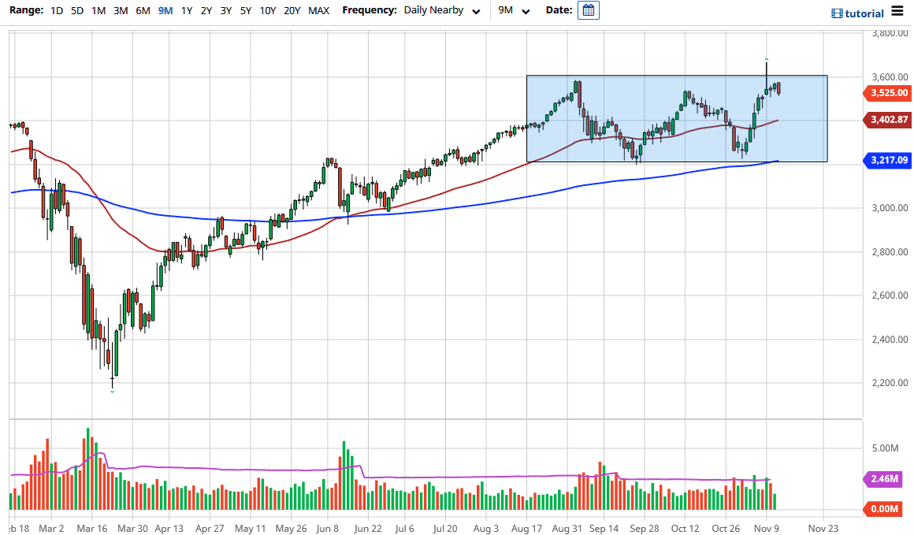The image size is (914, 535).
Task: Expand the Frequency dropdown showing Daily Nearby
Action: click(x=433, y=11)
